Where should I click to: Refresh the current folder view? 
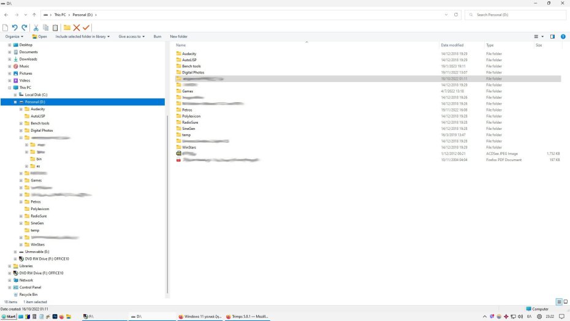(x=456, y=15)
